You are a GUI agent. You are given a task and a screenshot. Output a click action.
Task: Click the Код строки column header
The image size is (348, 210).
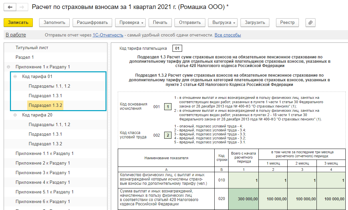222,158
